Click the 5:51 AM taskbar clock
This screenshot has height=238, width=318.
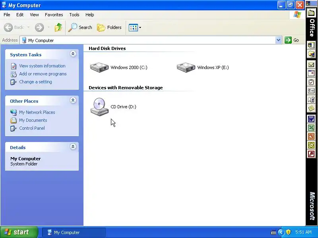(303, 232)
